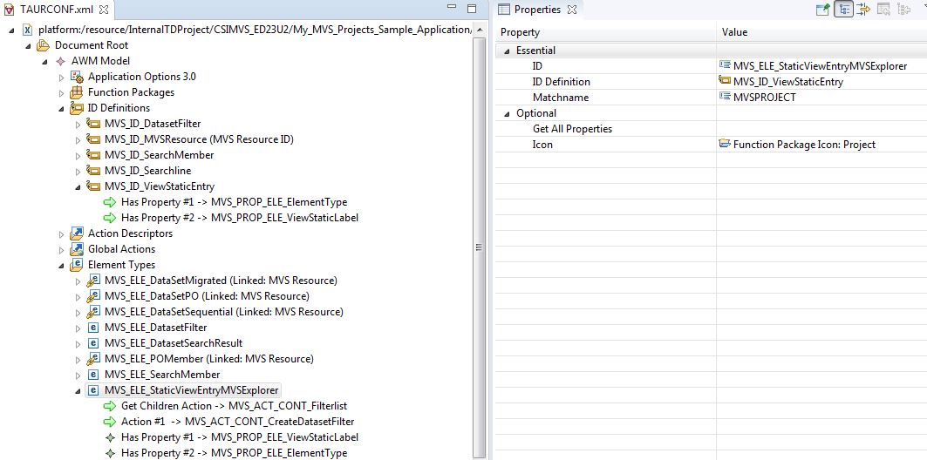Image resolution: width=927 pixels, height=460 pixels.
Task: Click the Element Types icon
Action: point(77,265)
